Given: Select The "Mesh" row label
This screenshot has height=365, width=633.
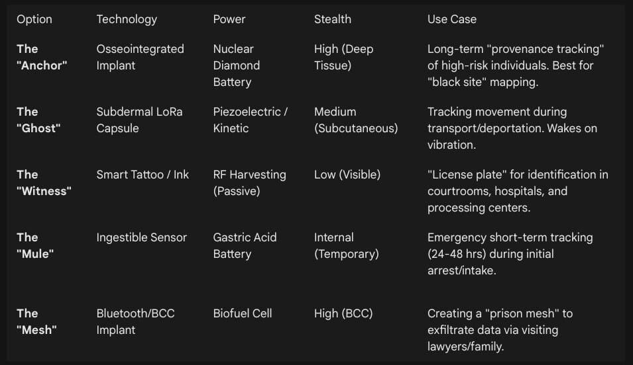Looking at the screenshot, I should (36, 321).
